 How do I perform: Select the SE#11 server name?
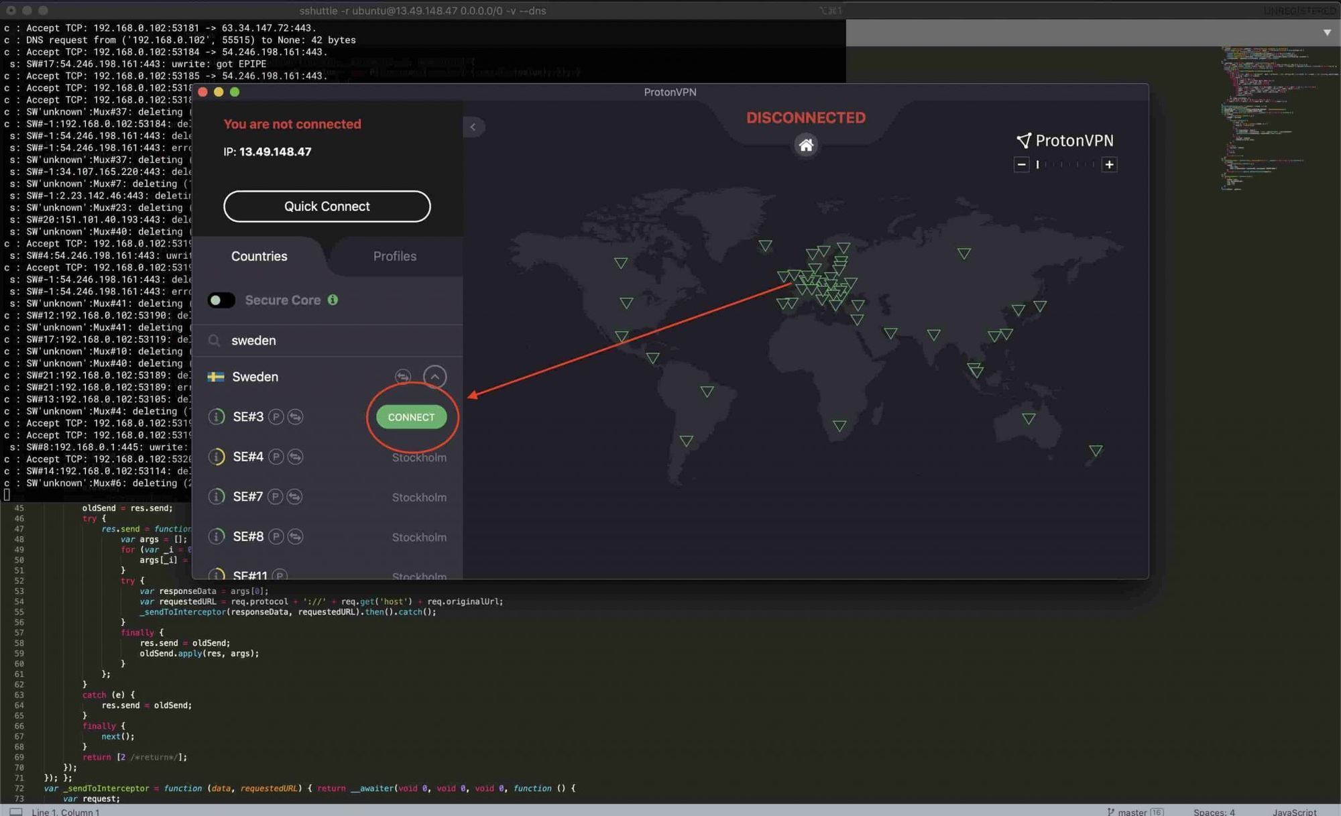250,575
